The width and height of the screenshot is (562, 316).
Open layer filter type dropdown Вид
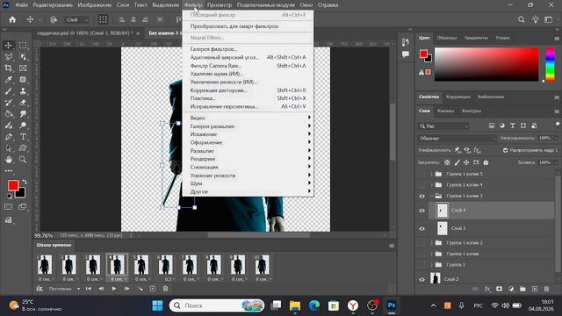tap(443, 126)
